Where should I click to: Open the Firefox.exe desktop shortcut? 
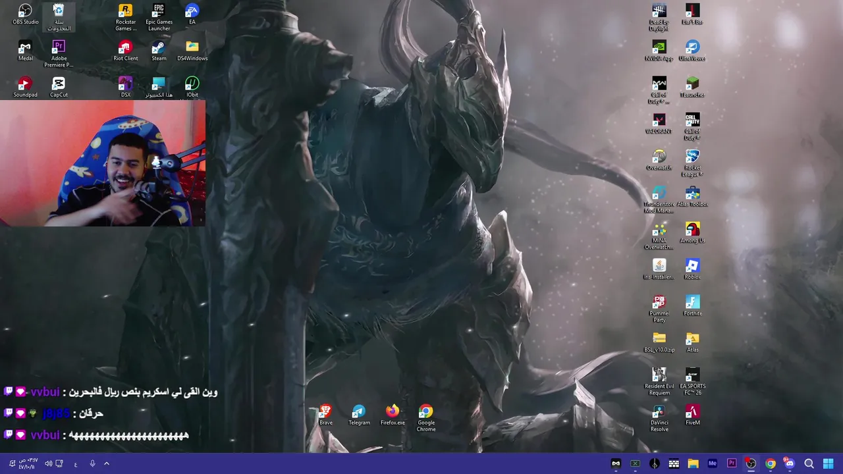click(x=393, y=415)
